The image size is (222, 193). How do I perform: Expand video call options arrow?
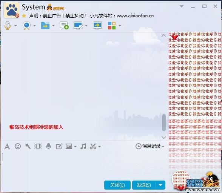[x=35, y=26]
